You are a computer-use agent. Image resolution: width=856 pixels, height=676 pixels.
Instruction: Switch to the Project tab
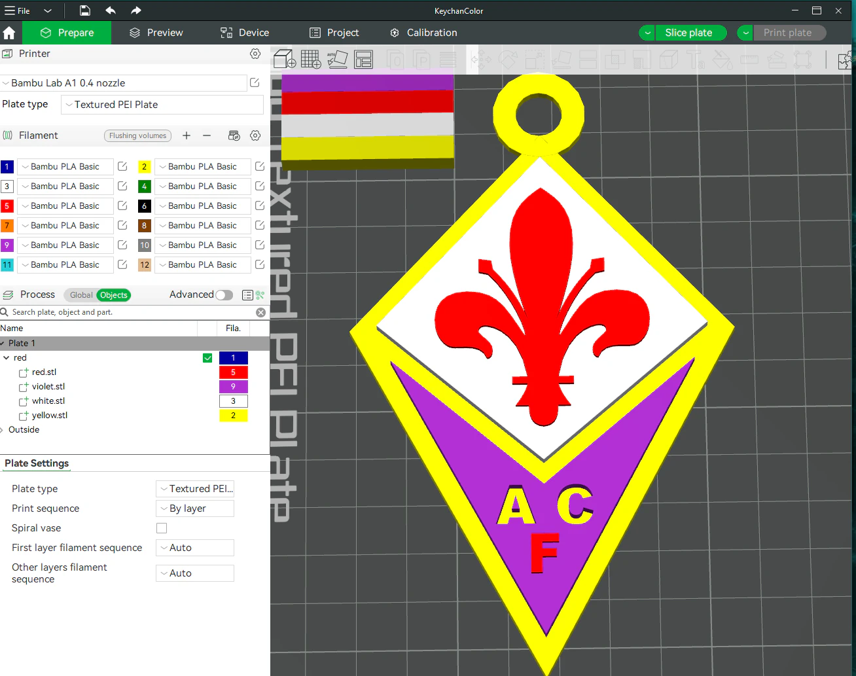[x=334, y=33]
